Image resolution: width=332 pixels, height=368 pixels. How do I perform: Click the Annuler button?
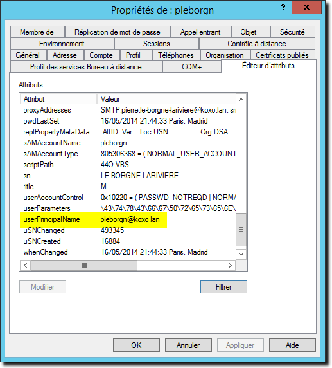coord(188,345)
